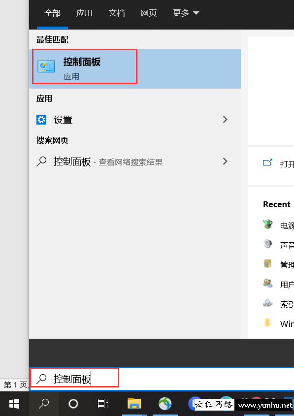Click the green globe browser taskbar icon

[x=165, y=404]
